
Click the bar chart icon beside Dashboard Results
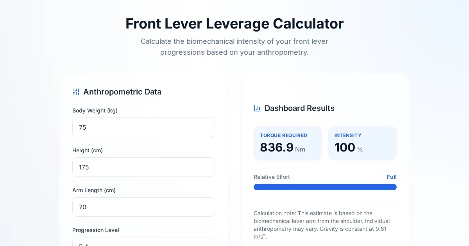[257, 108]
